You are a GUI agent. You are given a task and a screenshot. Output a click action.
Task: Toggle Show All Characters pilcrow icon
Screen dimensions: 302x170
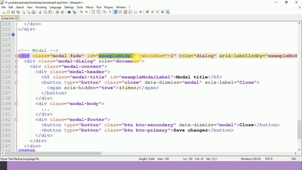tap(110, 12)
